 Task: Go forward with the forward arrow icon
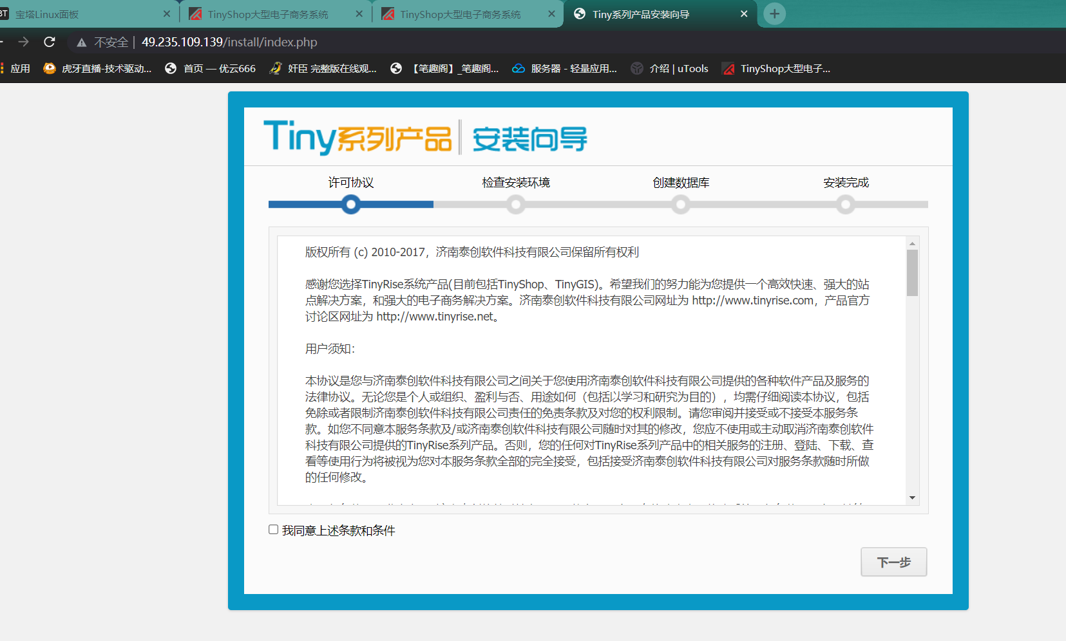[x=24, y=42]
